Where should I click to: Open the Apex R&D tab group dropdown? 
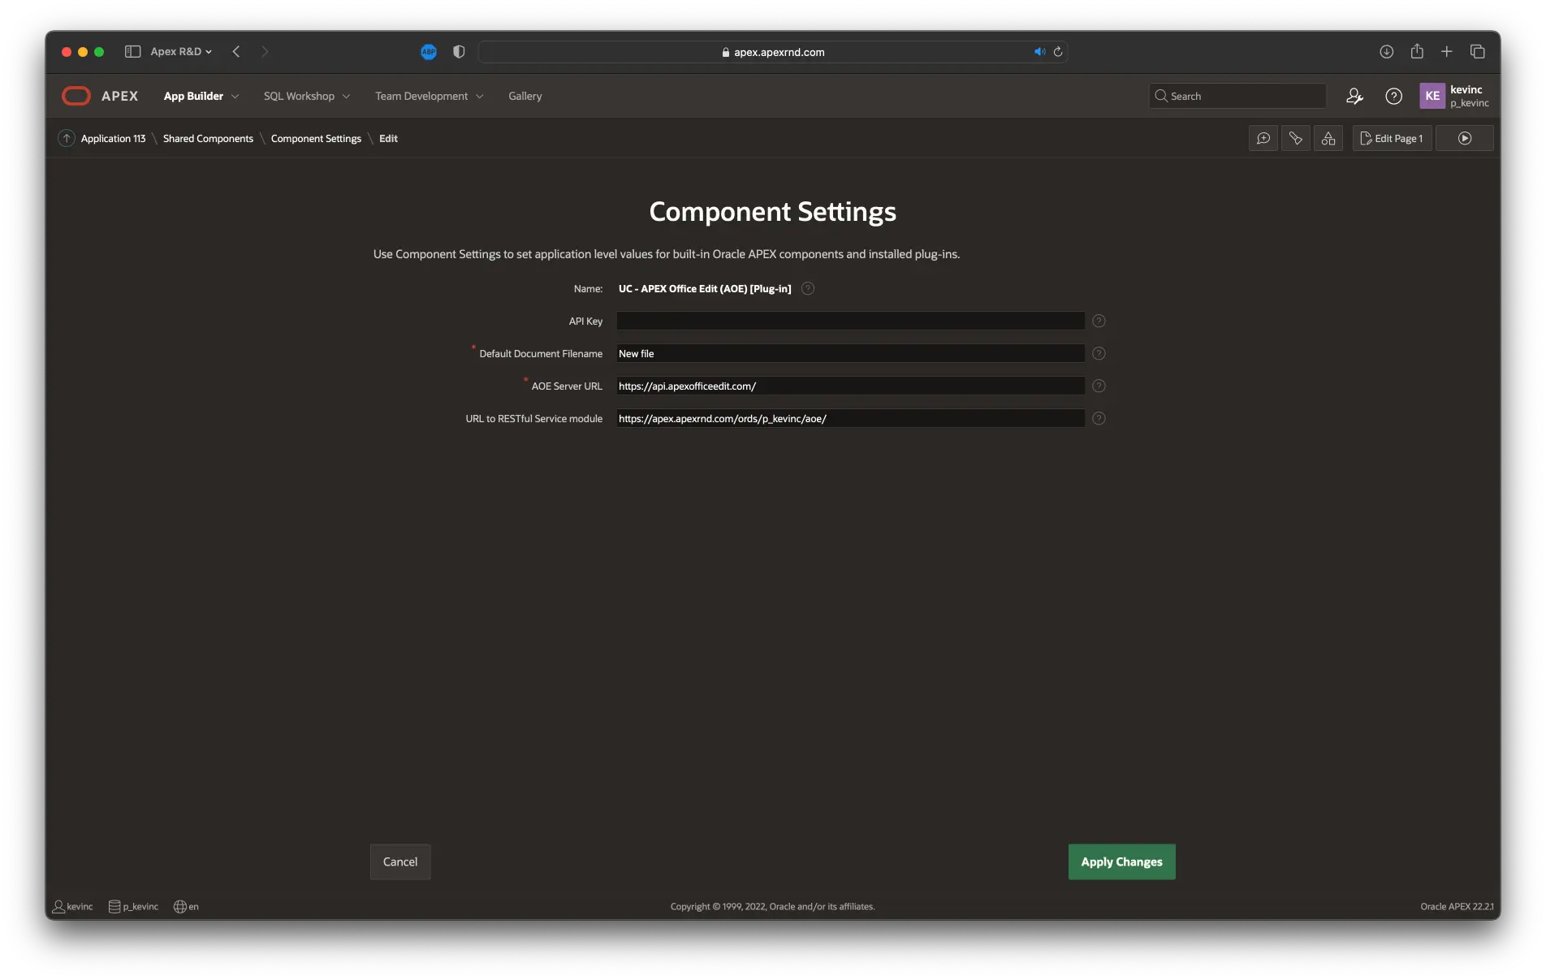(x=181, y=51)
